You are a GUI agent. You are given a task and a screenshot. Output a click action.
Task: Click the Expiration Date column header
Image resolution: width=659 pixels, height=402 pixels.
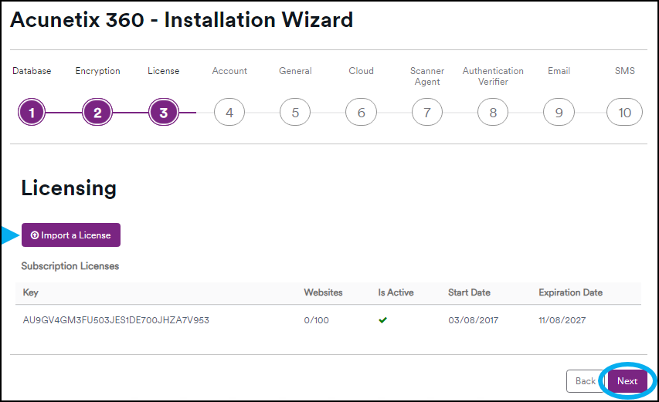click(571, 292)
